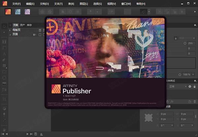Click the new-page icon beside trash
198x137 pixels.
pyautogui.click(x=190, y=102)
